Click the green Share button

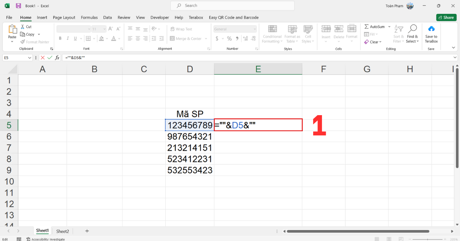[446, 17]
